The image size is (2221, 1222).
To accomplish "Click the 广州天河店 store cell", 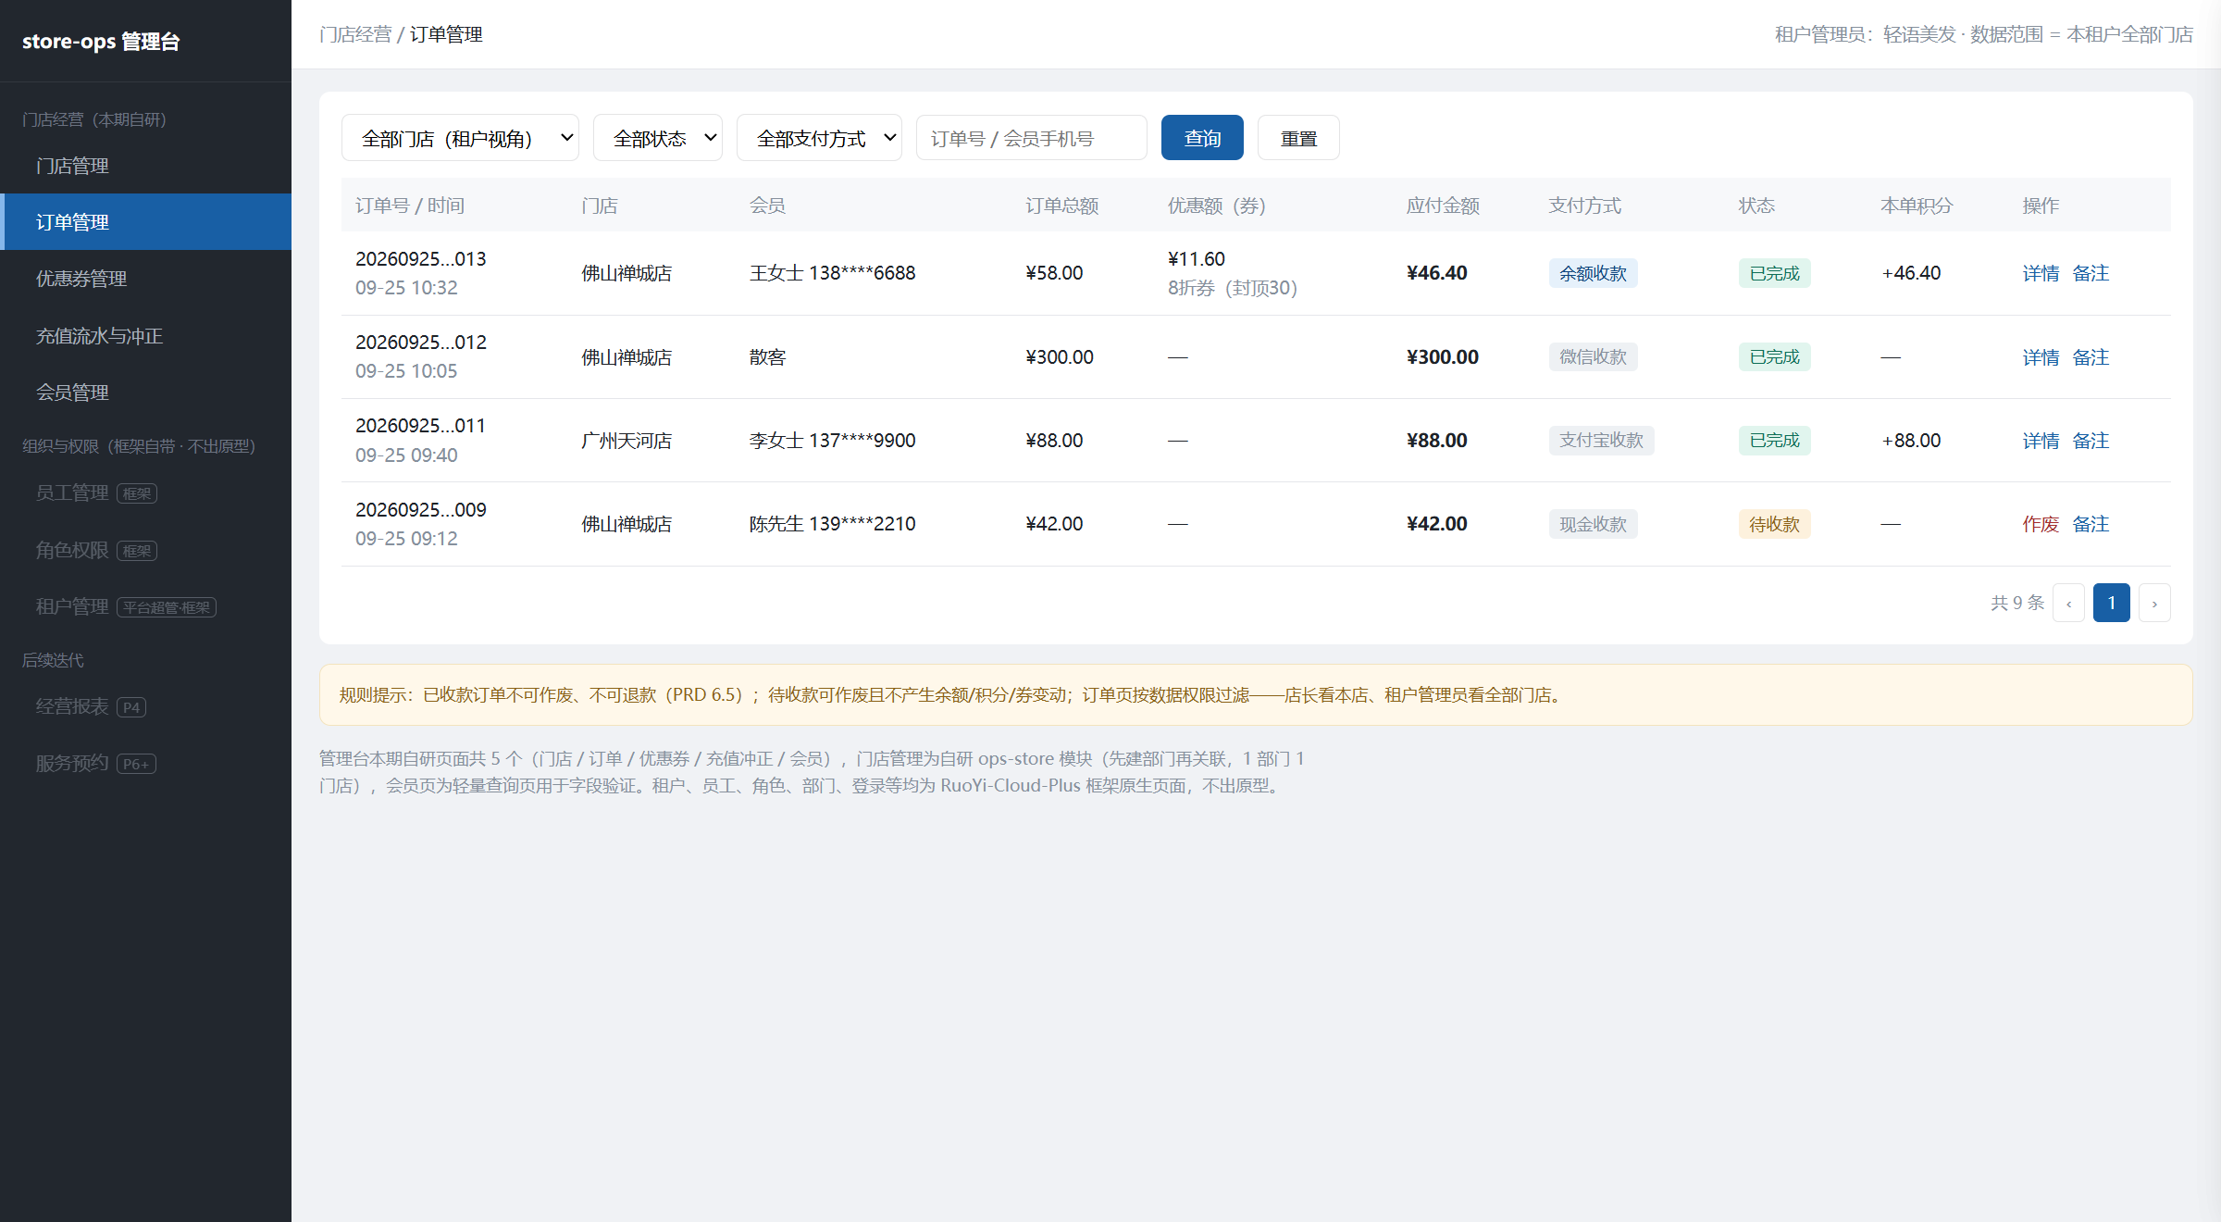I will pos(627,441).
